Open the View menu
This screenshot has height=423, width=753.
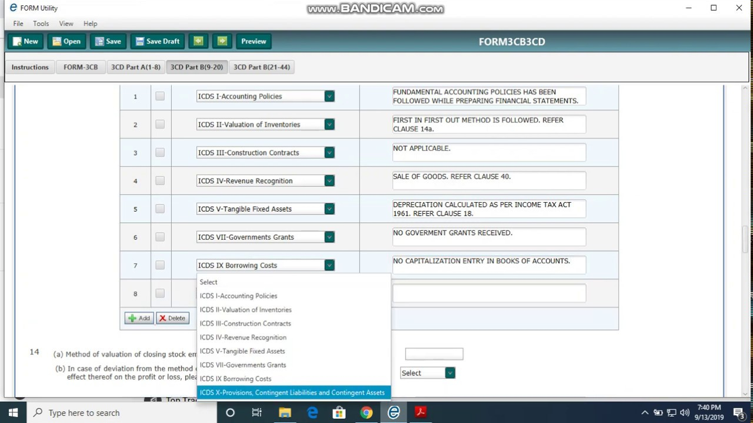pos(66,23)
